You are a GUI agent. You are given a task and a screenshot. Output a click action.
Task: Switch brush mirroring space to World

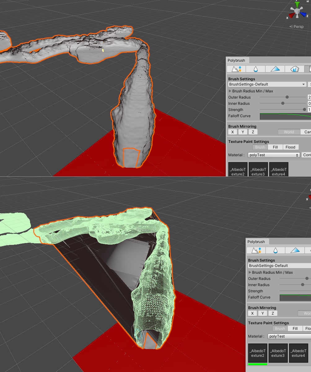coord(289,132)
